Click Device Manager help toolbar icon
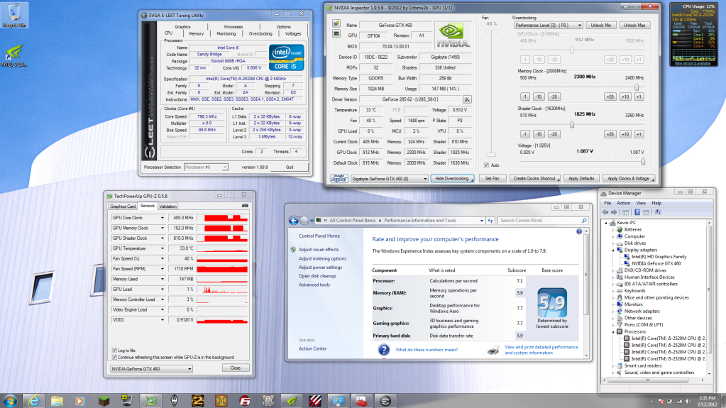This screenshot has height=408, width=726. (x=637, y=212)
